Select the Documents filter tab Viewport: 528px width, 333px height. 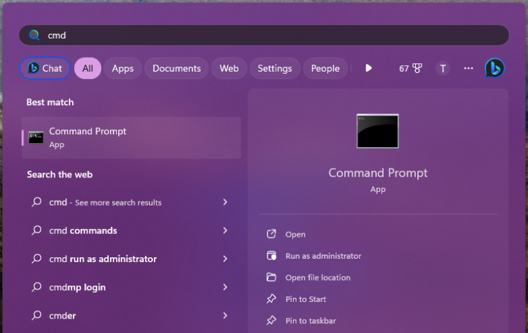(x=177, y=68)
